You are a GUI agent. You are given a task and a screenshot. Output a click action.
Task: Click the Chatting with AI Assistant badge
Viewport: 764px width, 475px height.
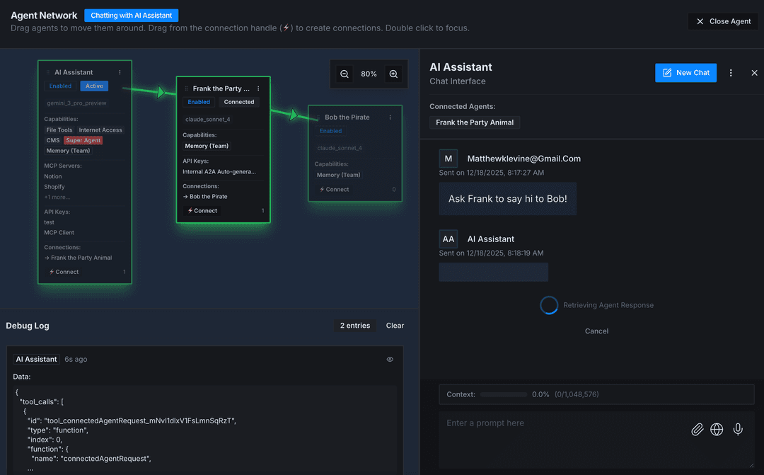coord(131,15)
